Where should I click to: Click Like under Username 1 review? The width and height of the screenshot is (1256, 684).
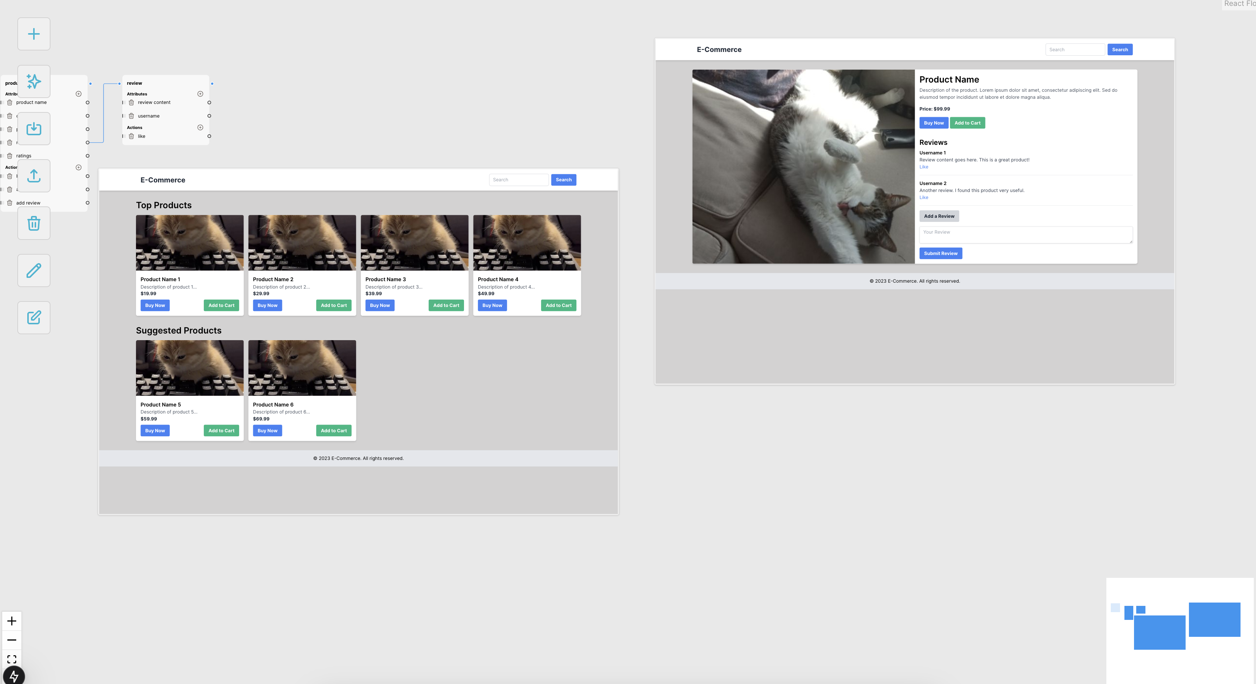[924, 167]
